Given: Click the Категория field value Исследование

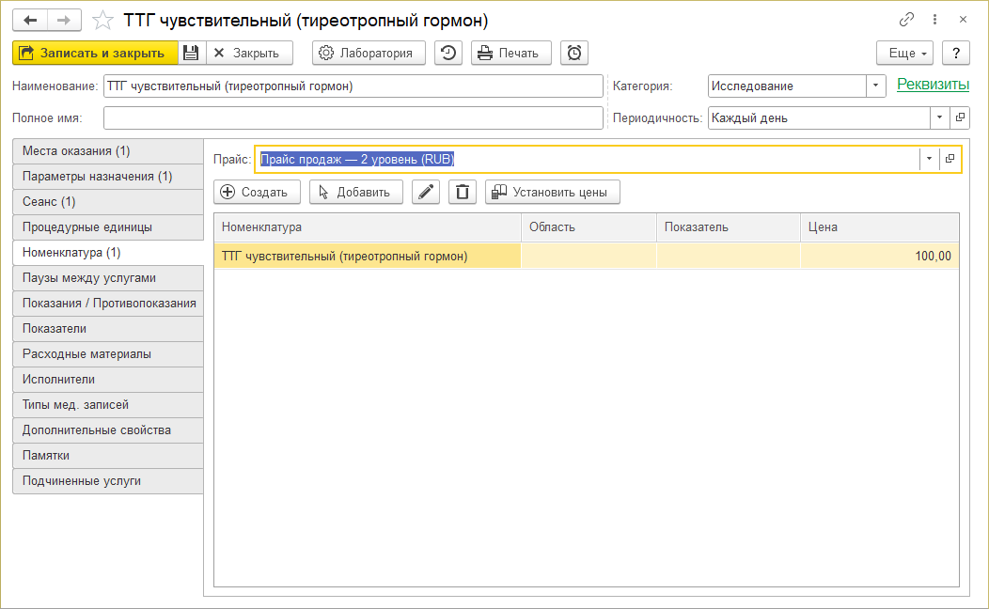Looking at the screenshot, I should click(787, 86).
